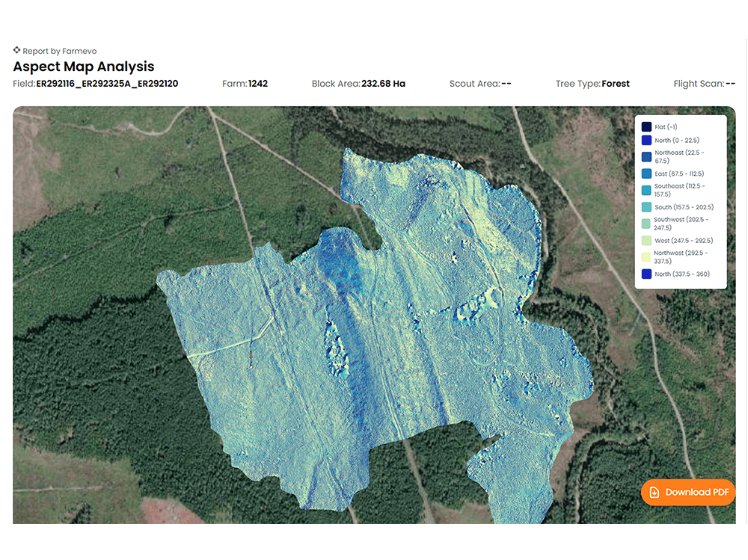Viewport: 748px width, 560px height.
Task: Click the Download PDF button
Action: (688, 492)
